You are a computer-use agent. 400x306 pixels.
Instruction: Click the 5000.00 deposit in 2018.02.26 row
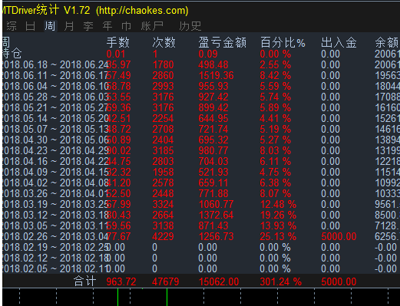tap(339, 237)
